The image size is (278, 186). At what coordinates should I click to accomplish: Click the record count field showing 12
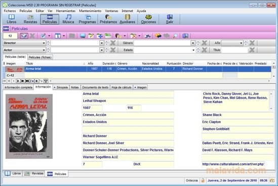[x=10, y=36]
